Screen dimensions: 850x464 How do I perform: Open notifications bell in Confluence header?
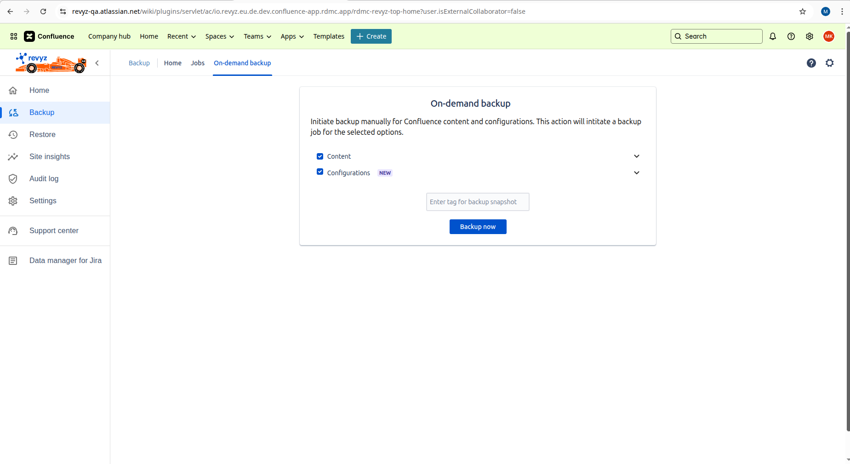(772, 36)
